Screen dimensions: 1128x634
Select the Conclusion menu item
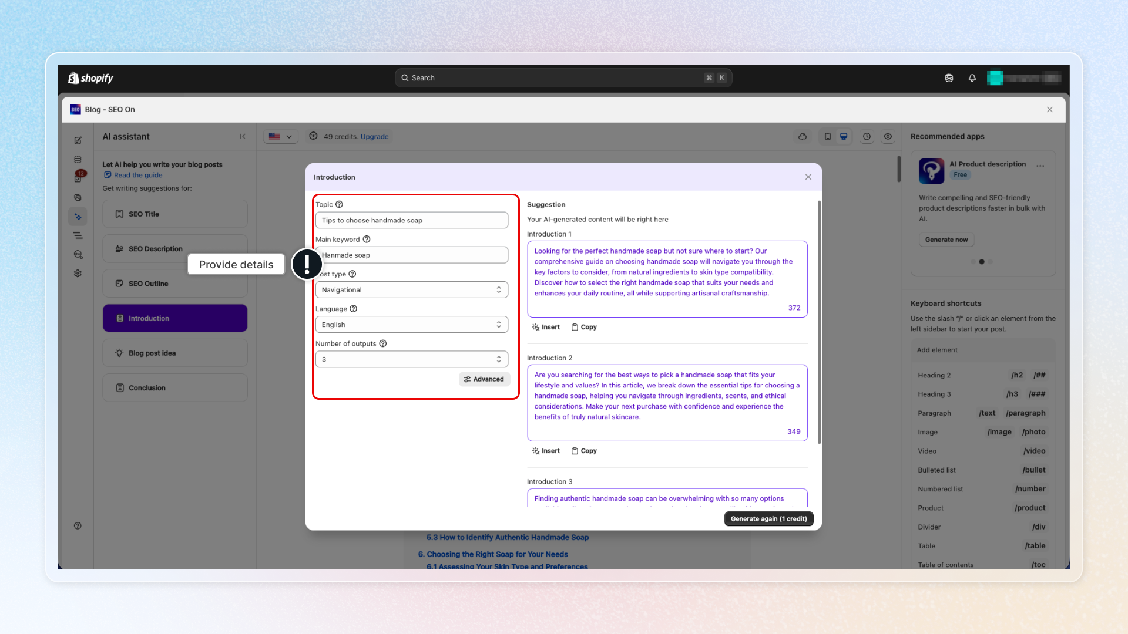[x=174, y=388]
